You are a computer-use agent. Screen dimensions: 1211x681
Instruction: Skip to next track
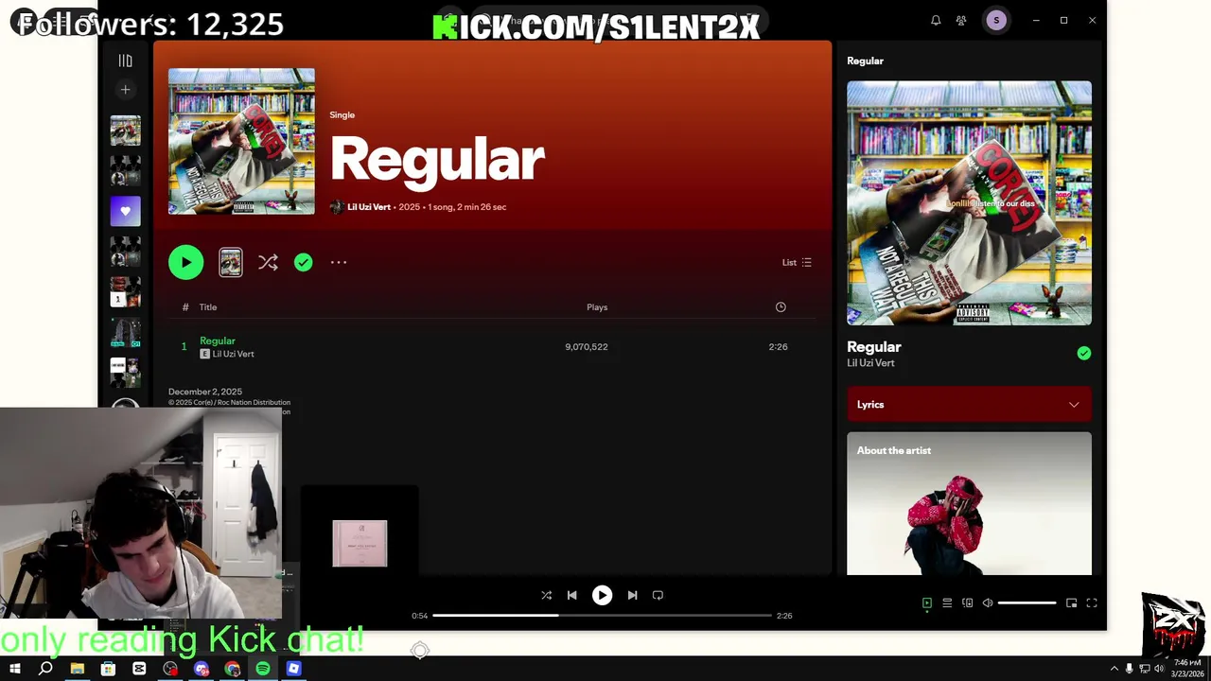632,595
